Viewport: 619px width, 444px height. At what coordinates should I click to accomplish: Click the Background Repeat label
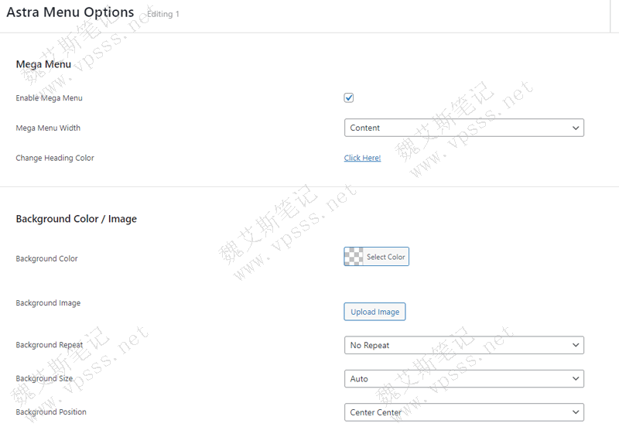coord(50,345)
